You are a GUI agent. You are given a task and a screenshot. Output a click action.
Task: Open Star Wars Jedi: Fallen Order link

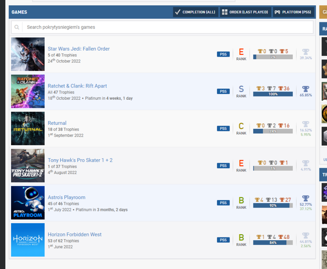pos(79,49)
